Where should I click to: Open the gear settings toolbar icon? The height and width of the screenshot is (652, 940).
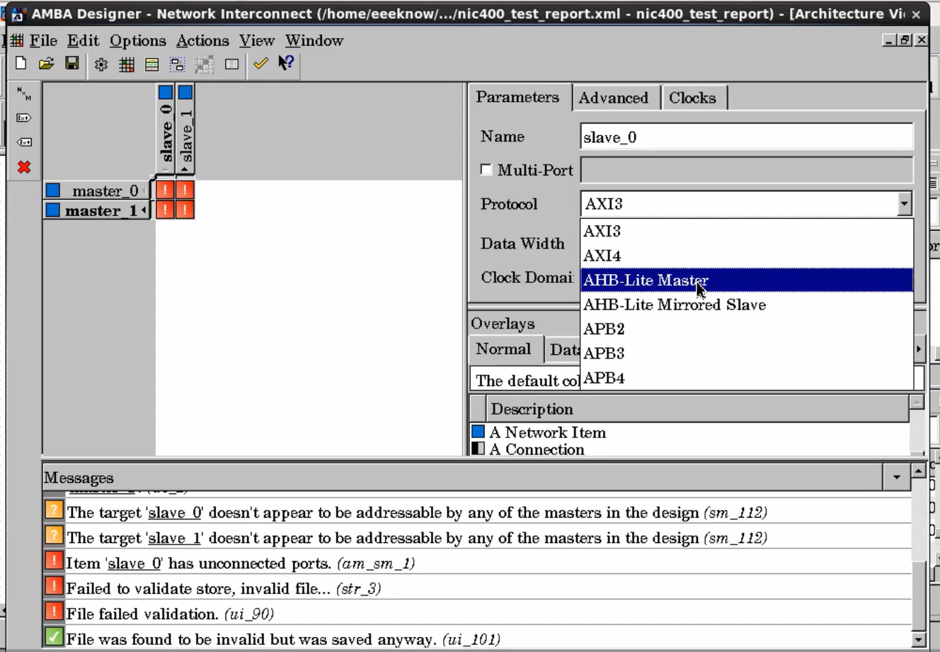pyautogui.click(x=101, y=64)
